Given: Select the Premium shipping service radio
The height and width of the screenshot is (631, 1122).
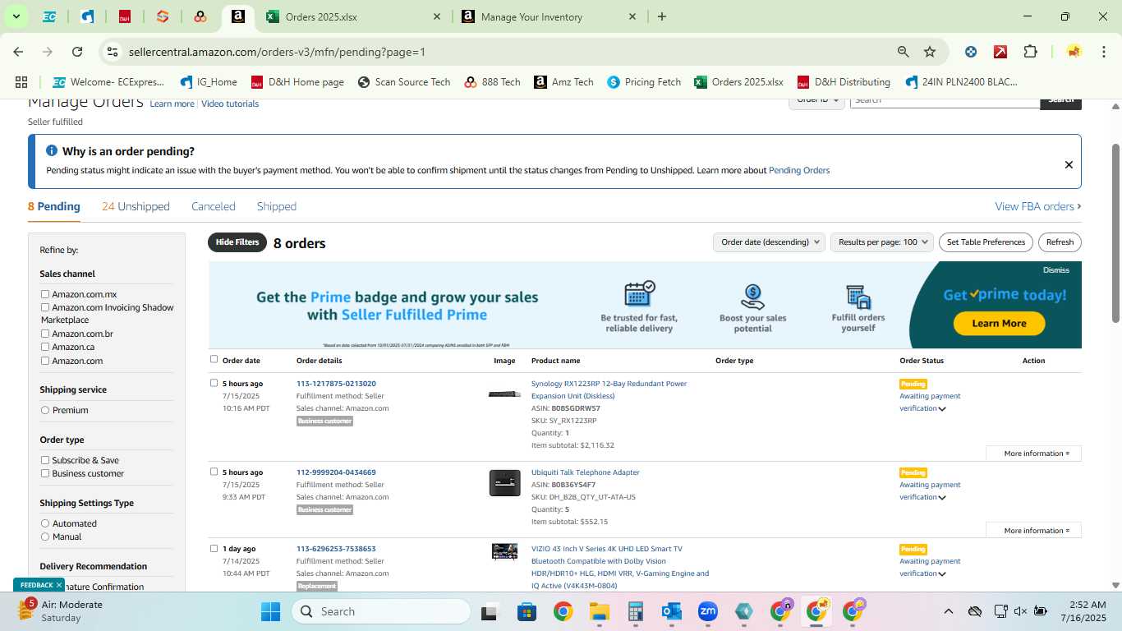Looking at the screenshot, I should [45, 410].
